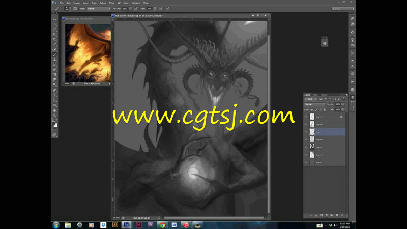This screenshot has width=407, height=229.
Task: Select the Clone Stamp tool
Action: click(x=54, y=60)
